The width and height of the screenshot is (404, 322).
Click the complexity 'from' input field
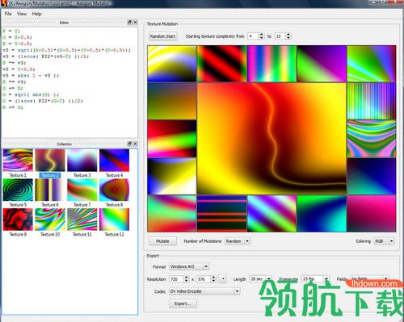pyautogui.click(x=253, y=36)
